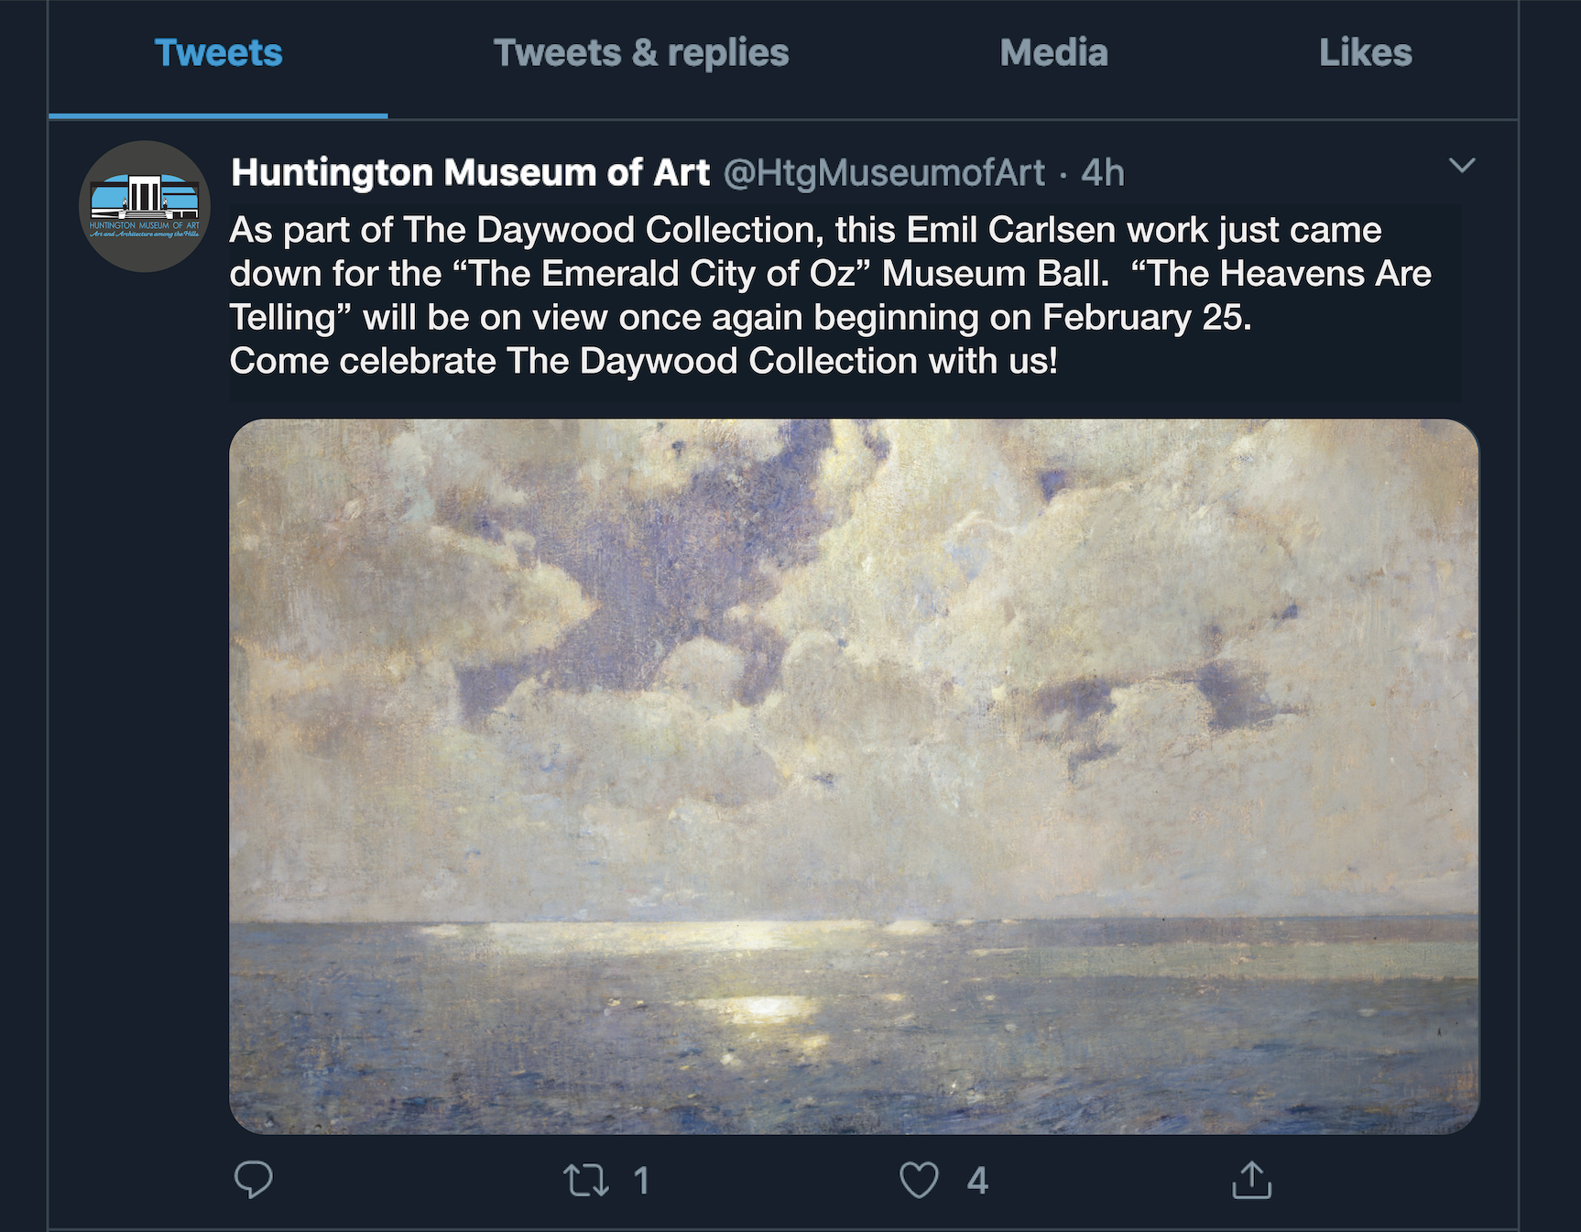Click the Huntington Museum of Art display name

(x=470, y=172)
